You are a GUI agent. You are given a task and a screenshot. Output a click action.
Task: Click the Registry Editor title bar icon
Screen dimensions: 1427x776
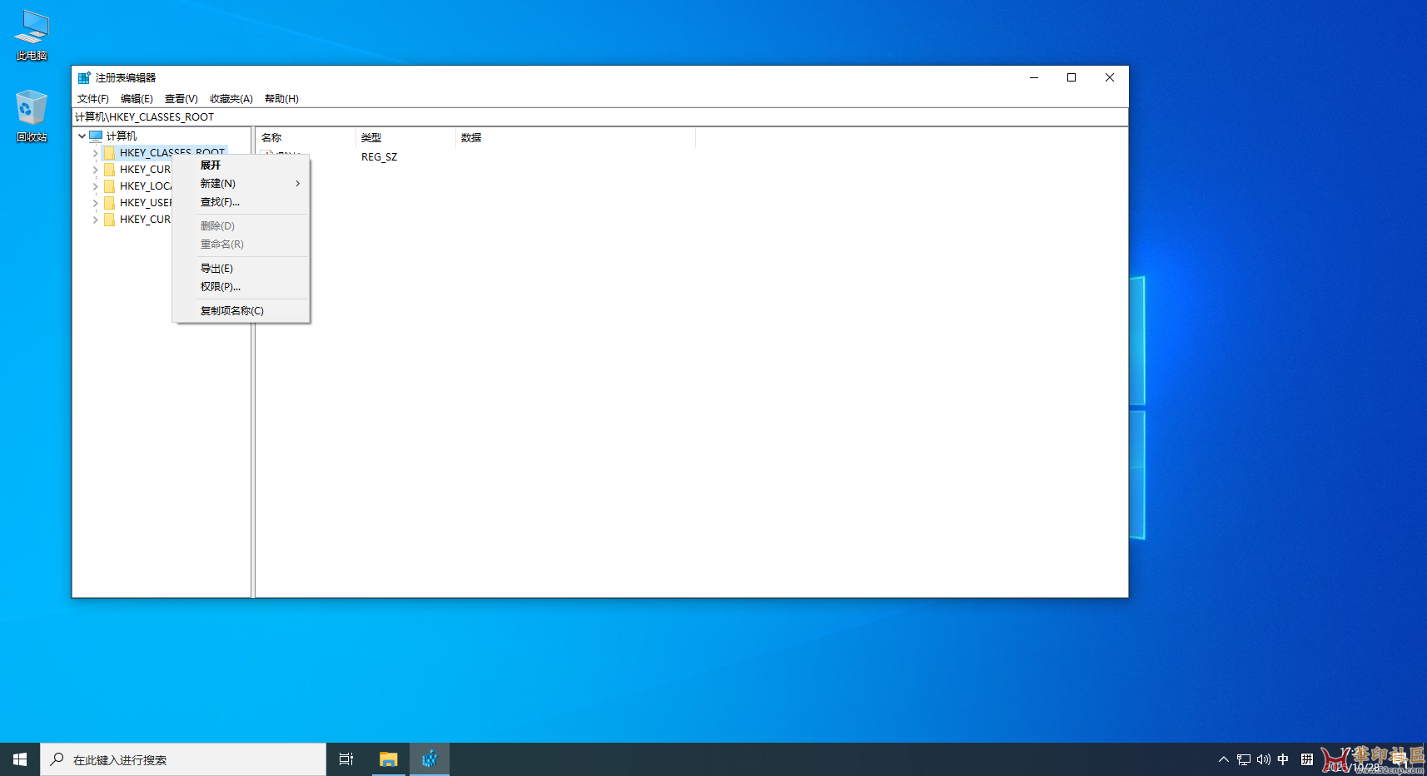pos(83,77)
